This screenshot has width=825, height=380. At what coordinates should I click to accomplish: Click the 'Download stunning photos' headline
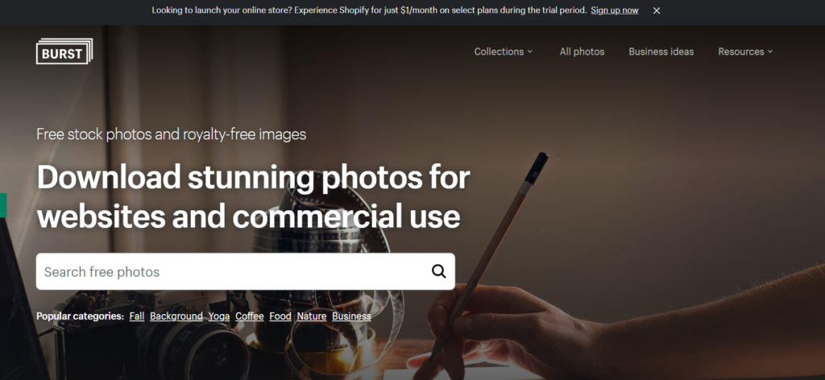(x=253, y=196)
